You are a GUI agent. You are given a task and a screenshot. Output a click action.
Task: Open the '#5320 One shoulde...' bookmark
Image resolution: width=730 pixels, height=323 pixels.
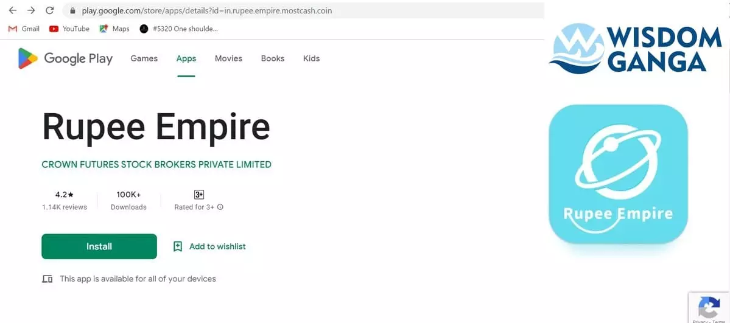pos(179,29)
